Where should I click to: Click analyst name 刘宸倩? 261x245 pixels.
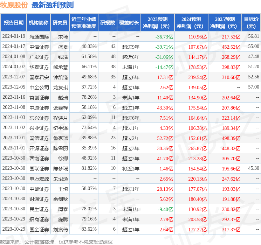coord(61,230)
